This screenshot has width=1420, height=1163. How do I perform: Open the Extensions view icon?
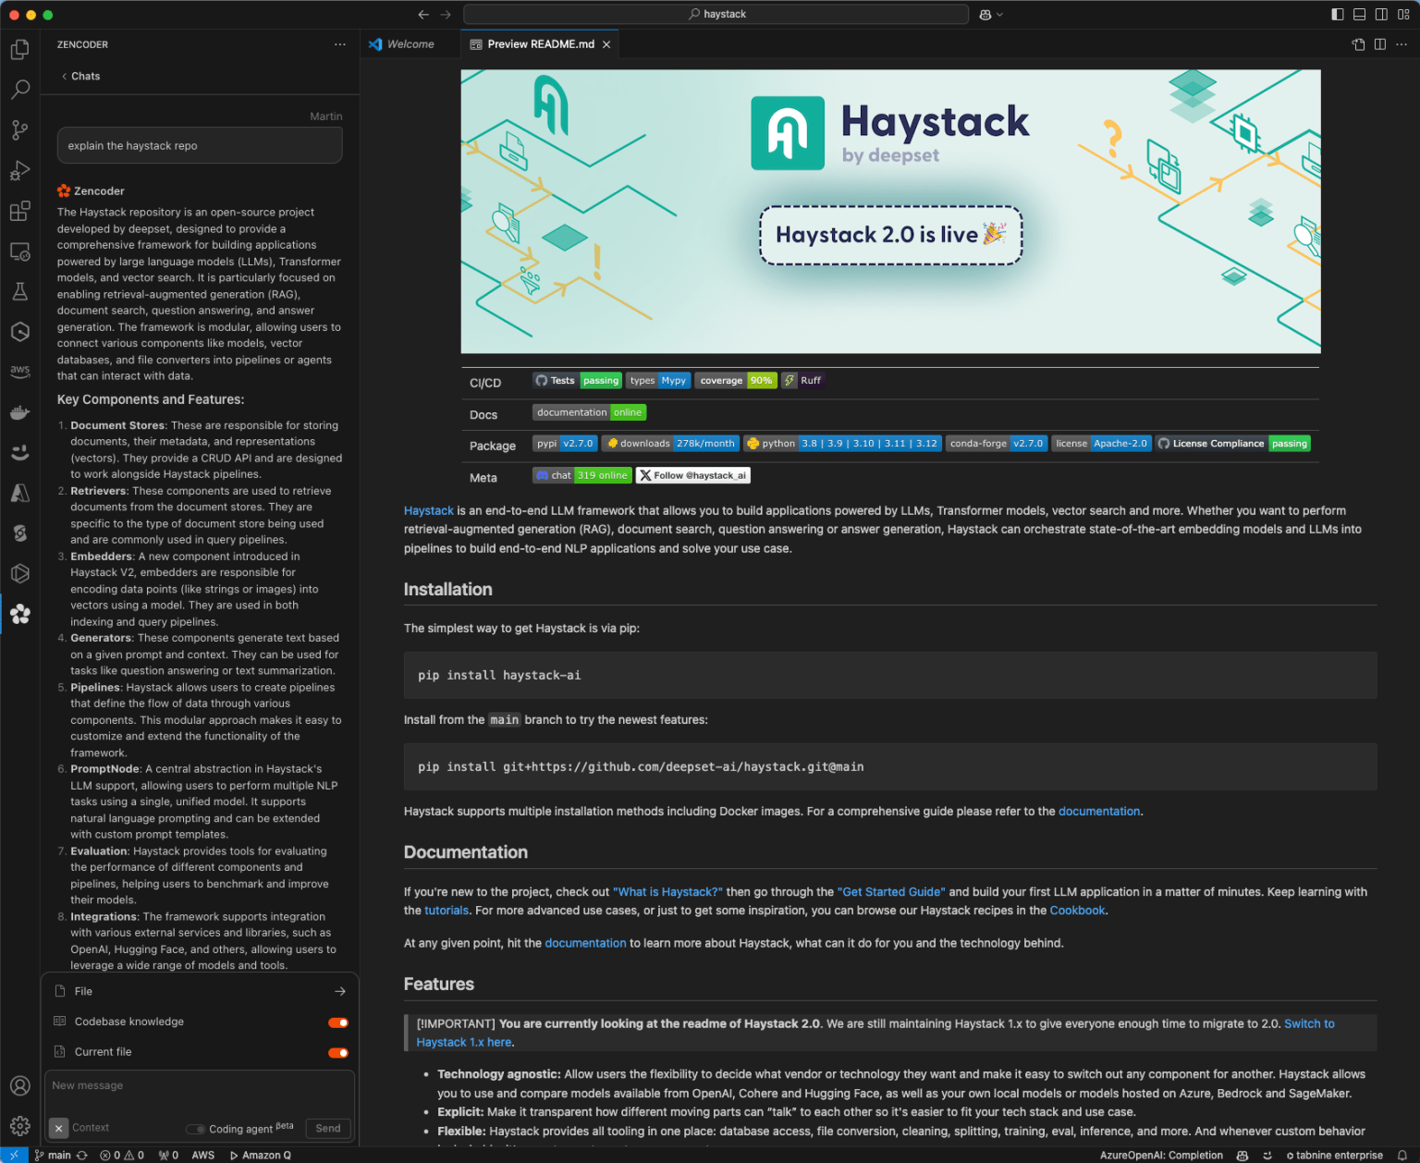(x=19, y=212)
